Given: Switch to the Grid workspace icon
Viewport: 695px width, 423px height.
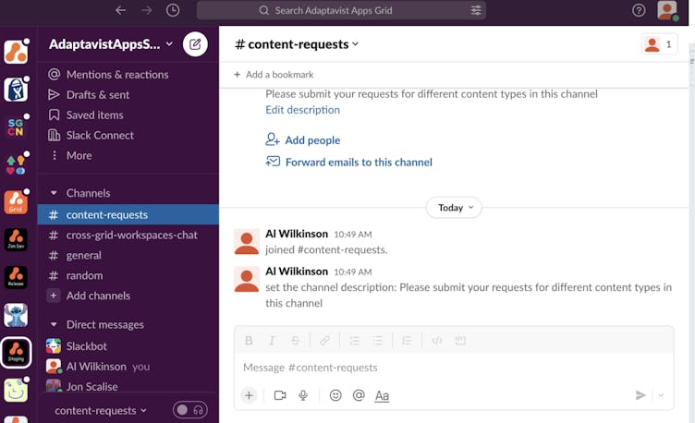Looking at the screenshot, I should coord(16,202).
